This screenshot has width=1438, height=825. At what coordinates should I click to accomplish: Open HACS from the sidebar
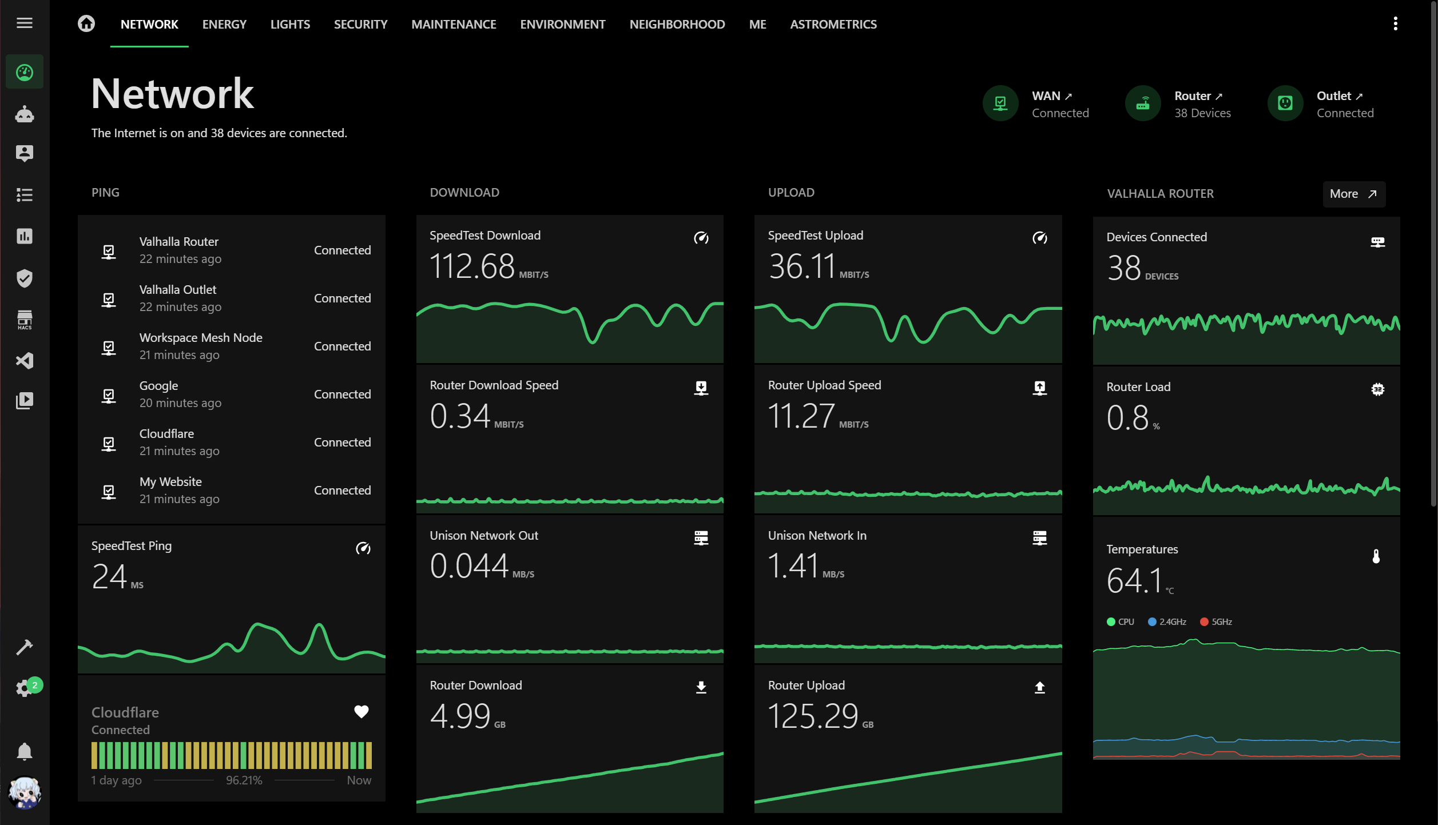pyautogui.click(x=25, y=320)
